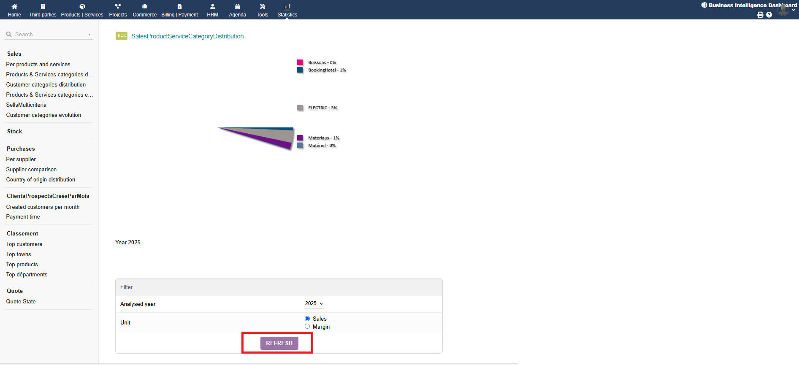The width and height of the screenshot is (799, 365).
Task: Open the Billing | Payment menu
Action: pyautogui.click(x=179, y=10)
